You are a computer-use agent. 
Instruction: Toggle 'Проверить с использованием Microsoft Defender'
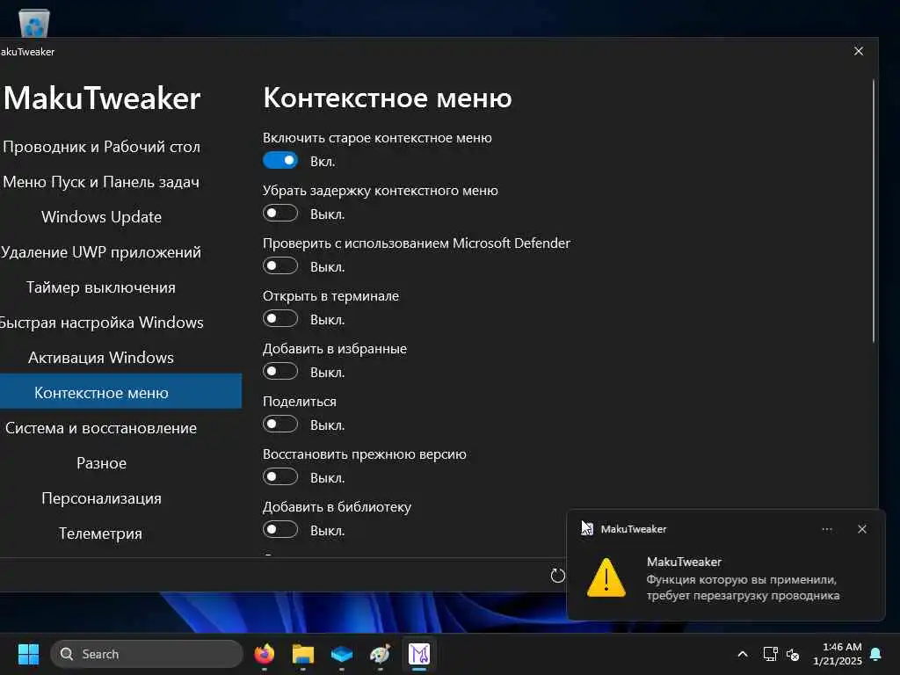280,265
